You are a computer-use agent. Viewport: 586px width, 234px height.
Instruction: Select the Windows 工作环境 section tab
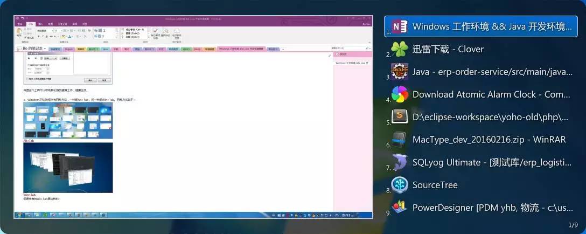241,49
